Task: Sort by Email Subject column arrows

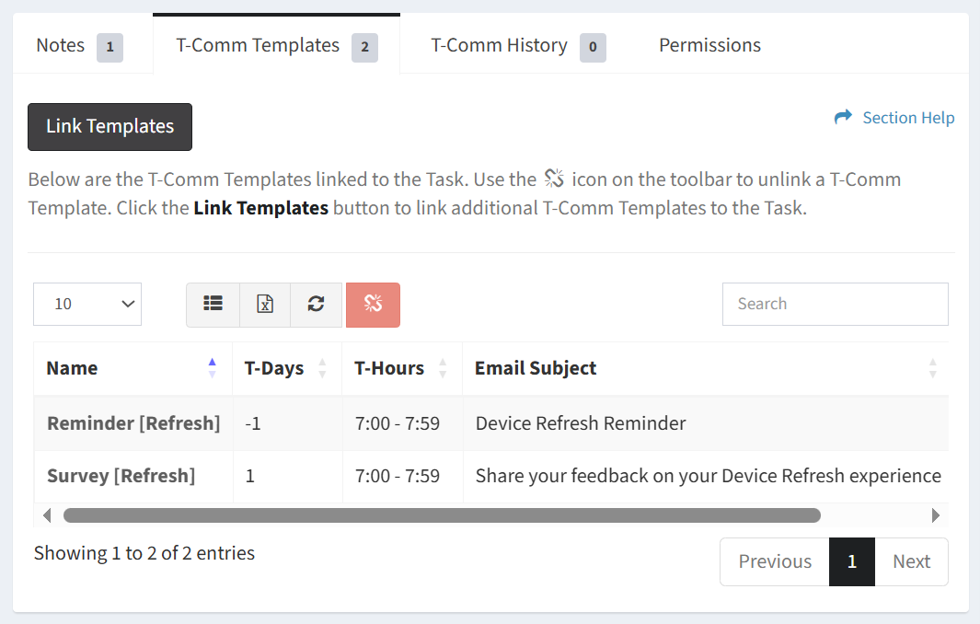Action: 932,368
